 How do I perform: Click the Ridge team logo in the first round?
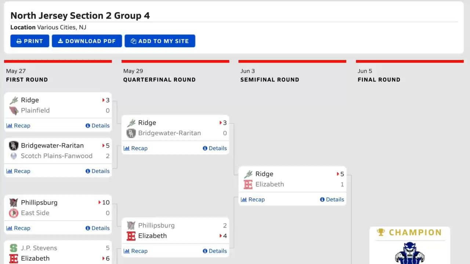(14, 100)
